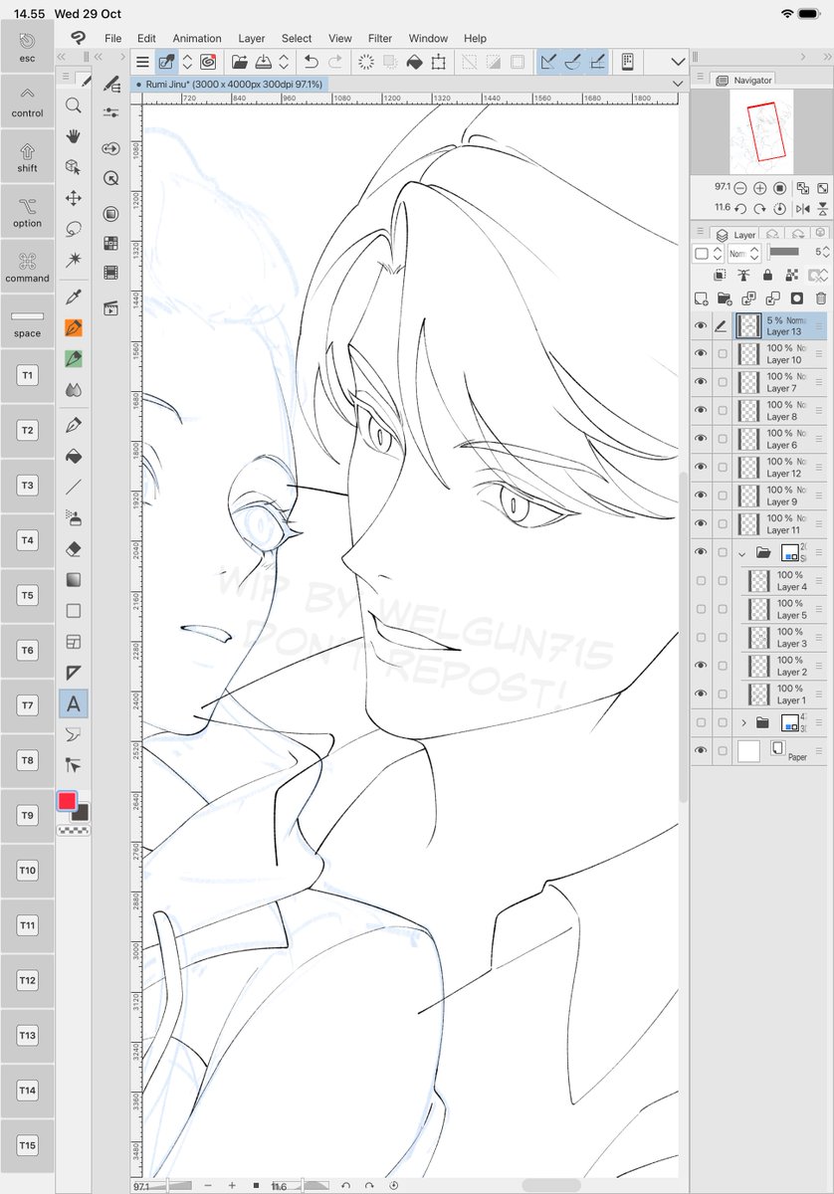Select the Eraser tool

tap(73, 548)
